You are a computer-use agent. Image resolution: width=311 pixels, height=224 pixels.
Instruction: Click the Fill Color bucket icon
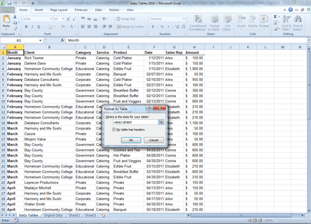point(63,26)
